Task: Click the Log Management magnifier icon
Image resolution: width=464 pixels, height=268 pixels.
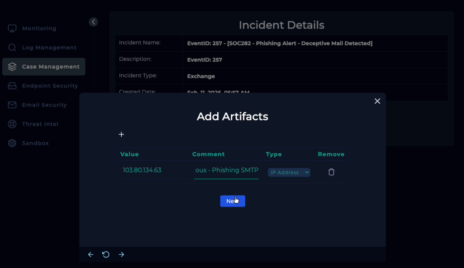Action: point(12,47)
